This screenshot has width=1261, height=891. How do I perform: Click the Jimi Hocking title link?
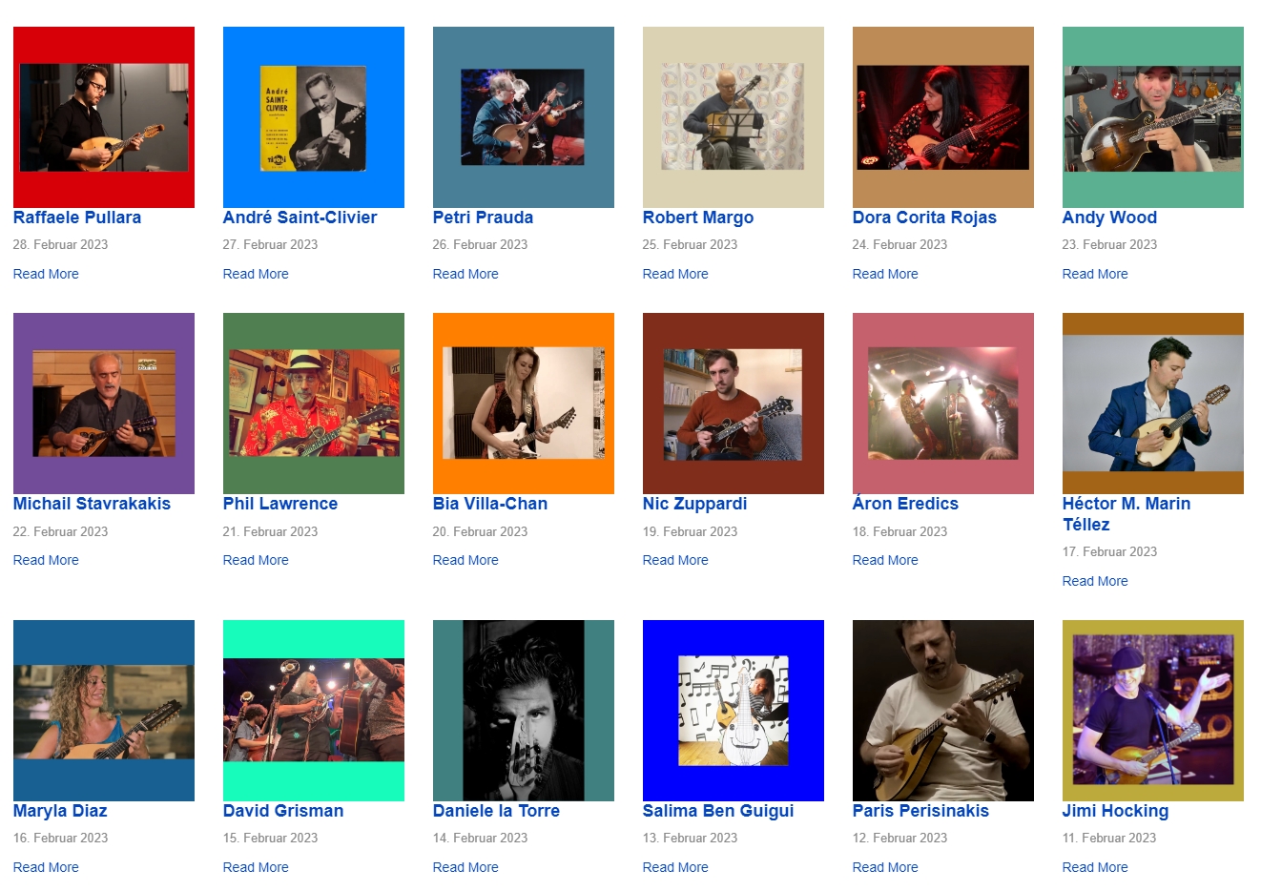(1115, 811)
